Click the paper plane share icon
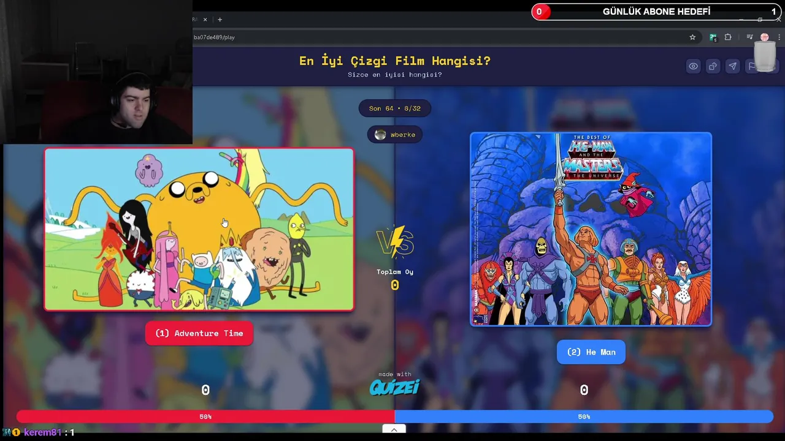Viewport: 785px width, 441px height. point(732,66)
